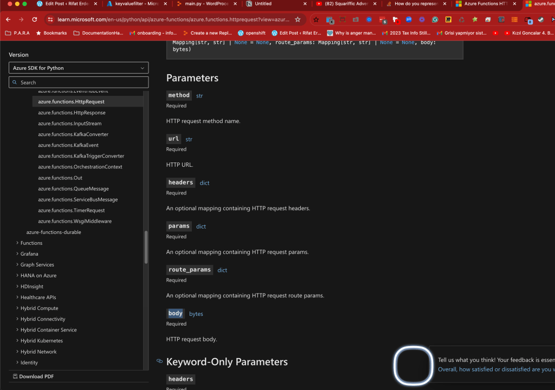Click the dict type link next to headers
This screenshot has height=390, width=555.
click(204, 183)
